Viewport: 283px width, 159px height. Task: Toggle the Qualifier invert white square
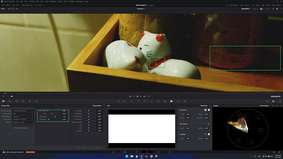pos(209,134)
